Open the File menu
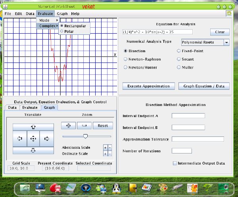This screenshot has height=197, width=238. [x=8, y=13]
